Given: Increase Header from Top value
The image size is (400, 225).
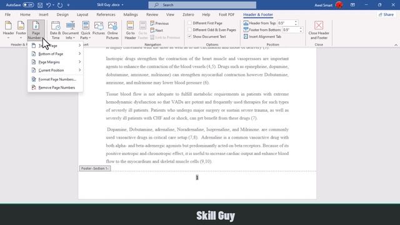Looking at the screenshot, I should coord(296,22).
